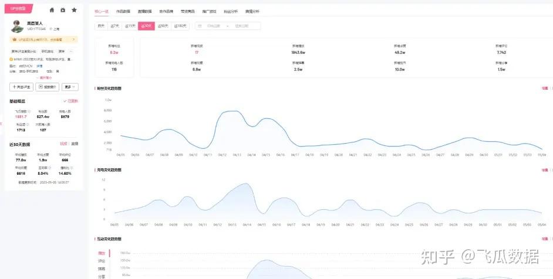The width and height of the screenshot is (553, 279).
Task: Click the home icon in profile card
Action: point(52,10)
